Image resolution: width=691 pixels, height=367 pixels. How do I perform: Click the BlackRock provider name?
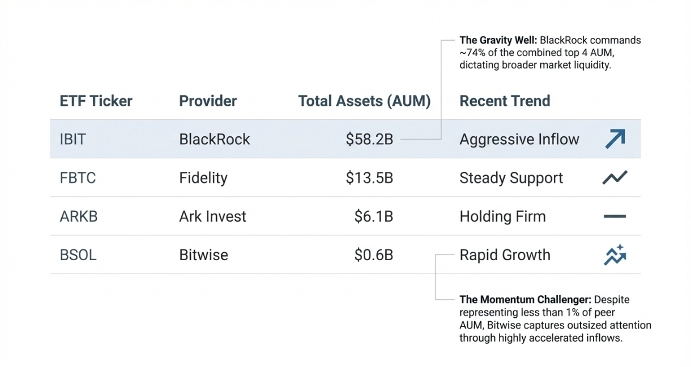[214, 139]
